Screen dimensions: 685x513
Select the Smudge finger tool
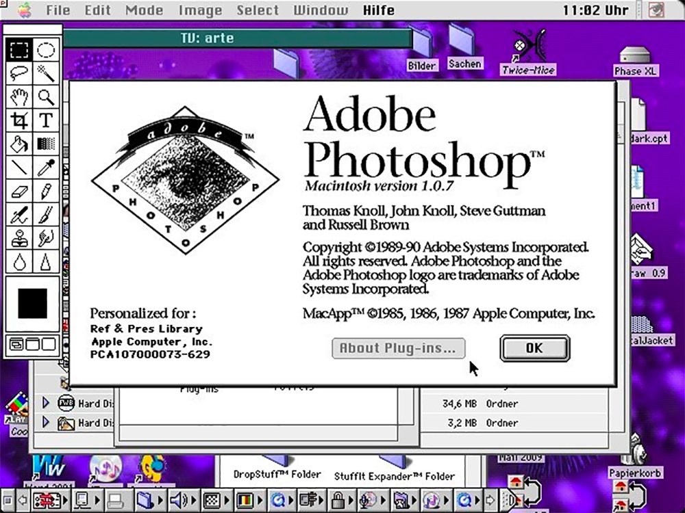pyautogui.click(x=46, y=238)
